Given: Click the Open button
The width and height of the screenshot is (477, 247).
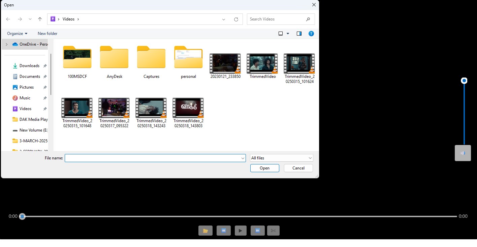Looking at the screenshot, I should [265, 168].
